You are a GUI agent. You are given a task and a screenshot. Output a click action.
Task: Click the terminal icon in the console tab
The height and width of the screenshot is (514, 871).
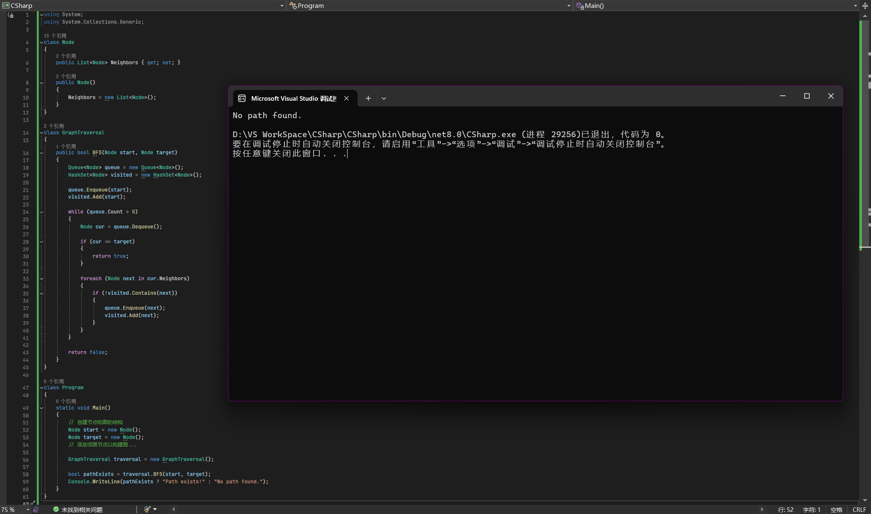click(242, 98)
